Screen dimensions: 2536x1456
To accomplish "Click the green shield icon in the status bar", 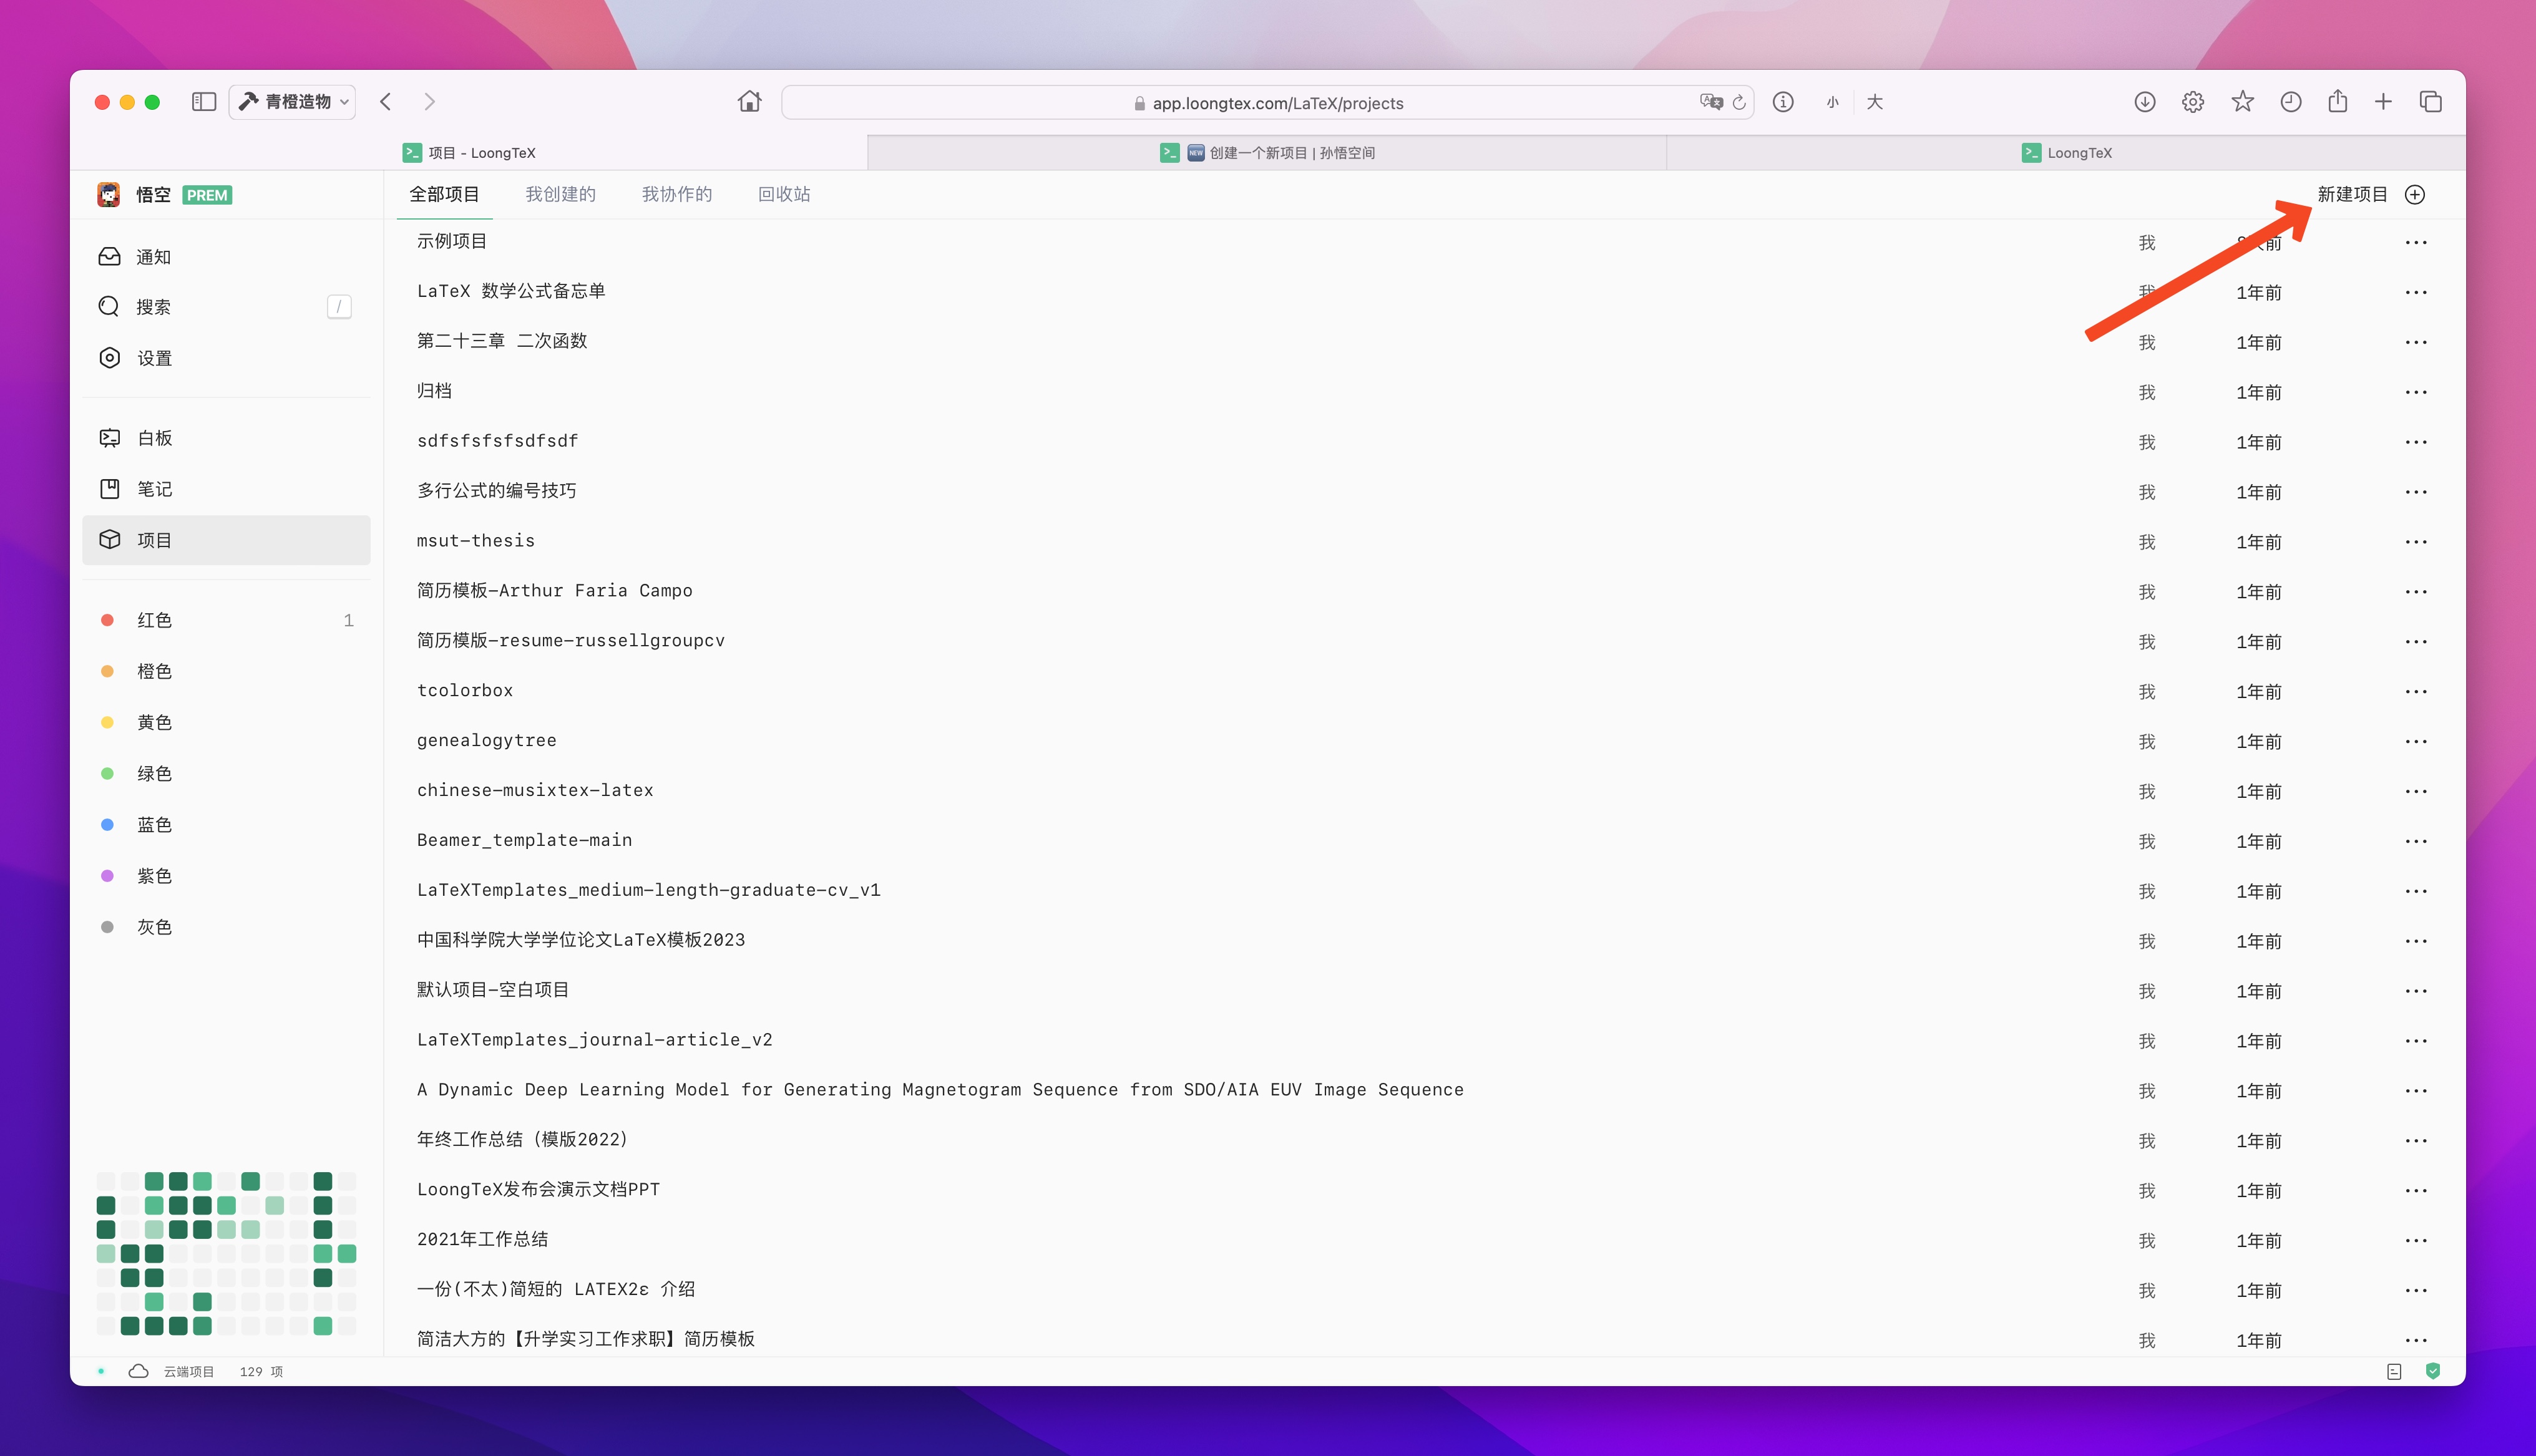I will [x=2433, y=1371].
